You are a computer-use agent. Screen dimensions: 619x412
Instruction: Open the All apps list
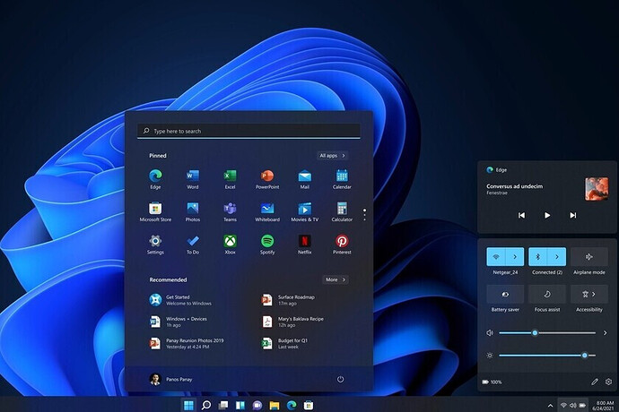pyautogui.click(x=333, y=156)
